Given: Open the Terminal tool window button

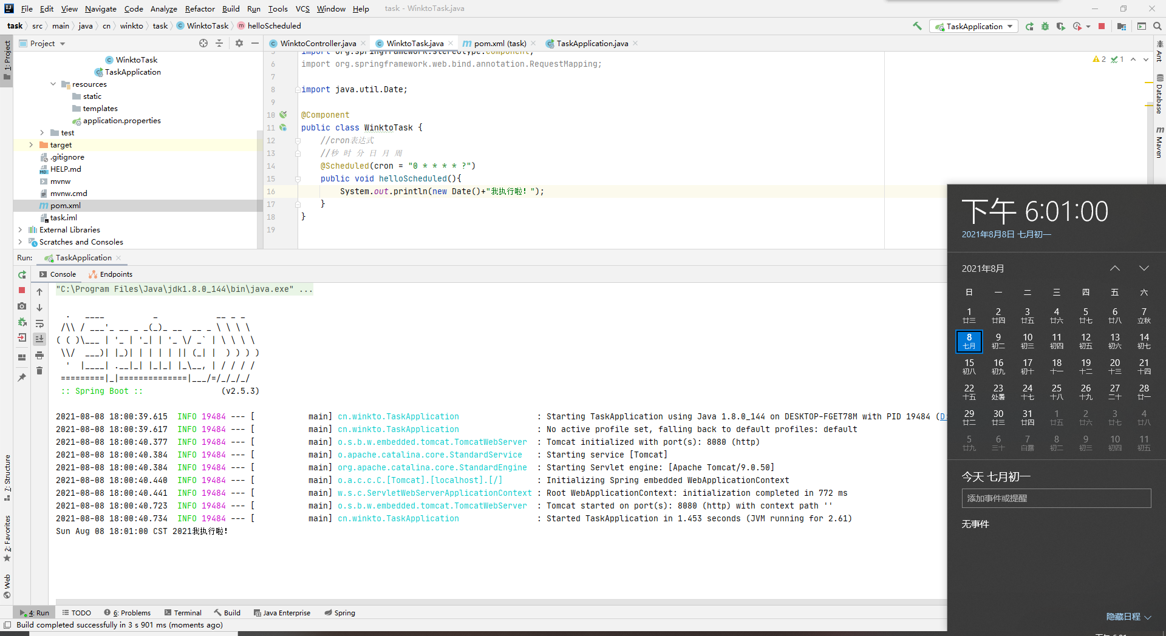Looking at the screenshot, I should click(182, 613).
